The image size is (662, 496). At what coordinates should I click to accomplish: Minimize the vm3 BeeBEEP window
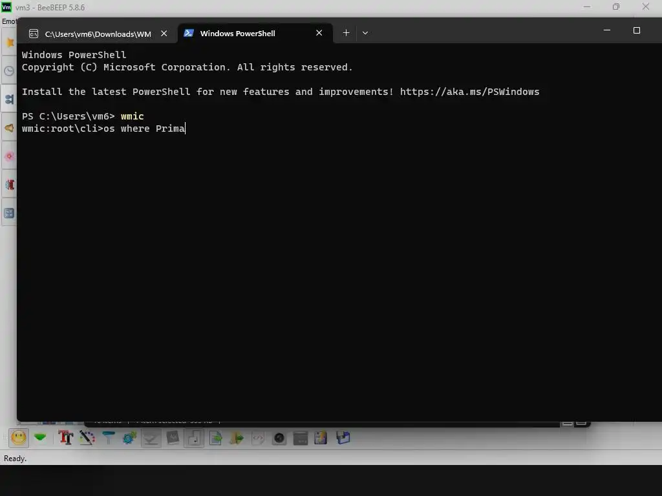pyautogui.click(x=587, y=6)
